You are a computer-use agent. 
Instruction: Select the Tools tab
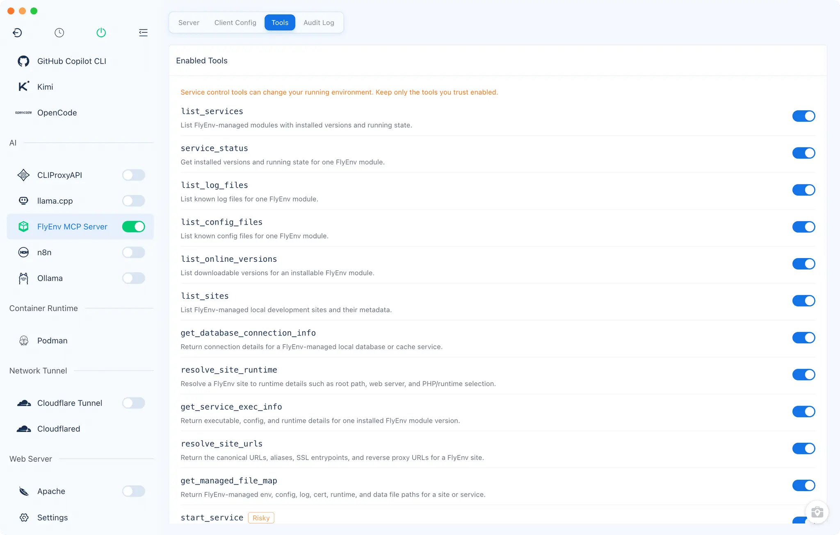point(280,23)
